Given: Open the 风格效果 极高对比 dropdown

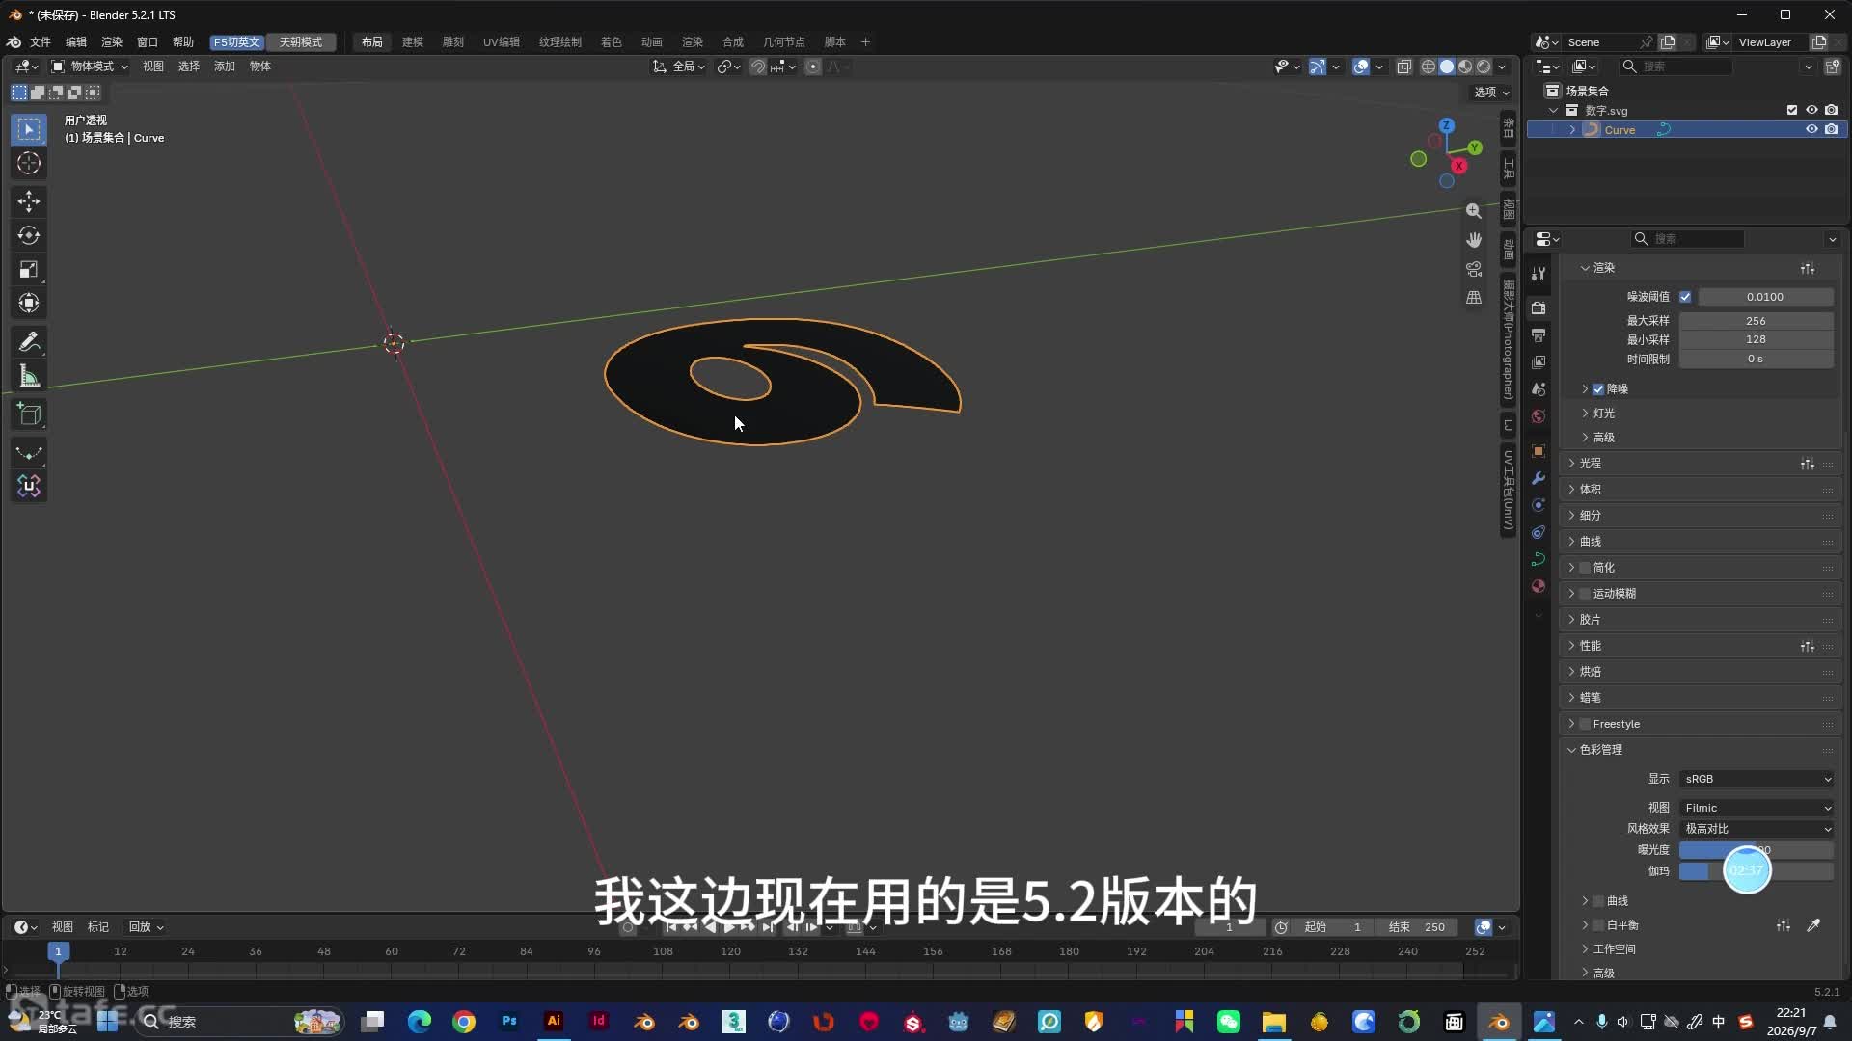Looking at the screenshot, I should [1757, 829].
